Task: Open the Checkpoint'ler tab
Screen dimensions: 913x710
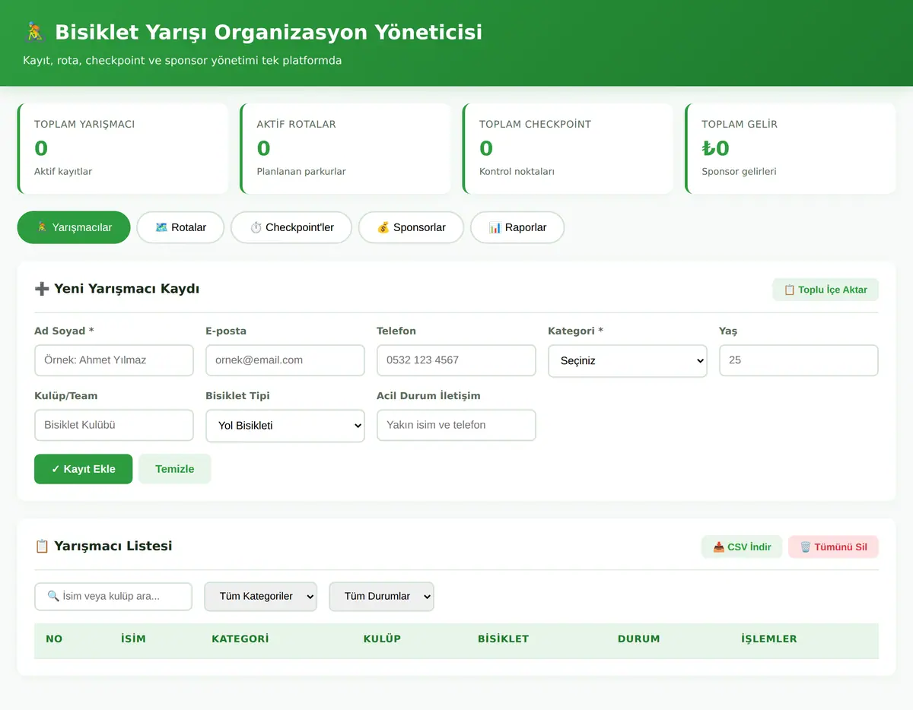Action: [291, 227]
